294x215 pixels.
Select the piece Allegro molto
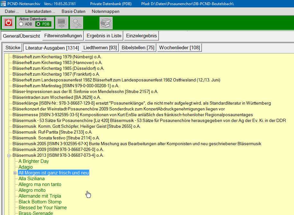[32, 190]
